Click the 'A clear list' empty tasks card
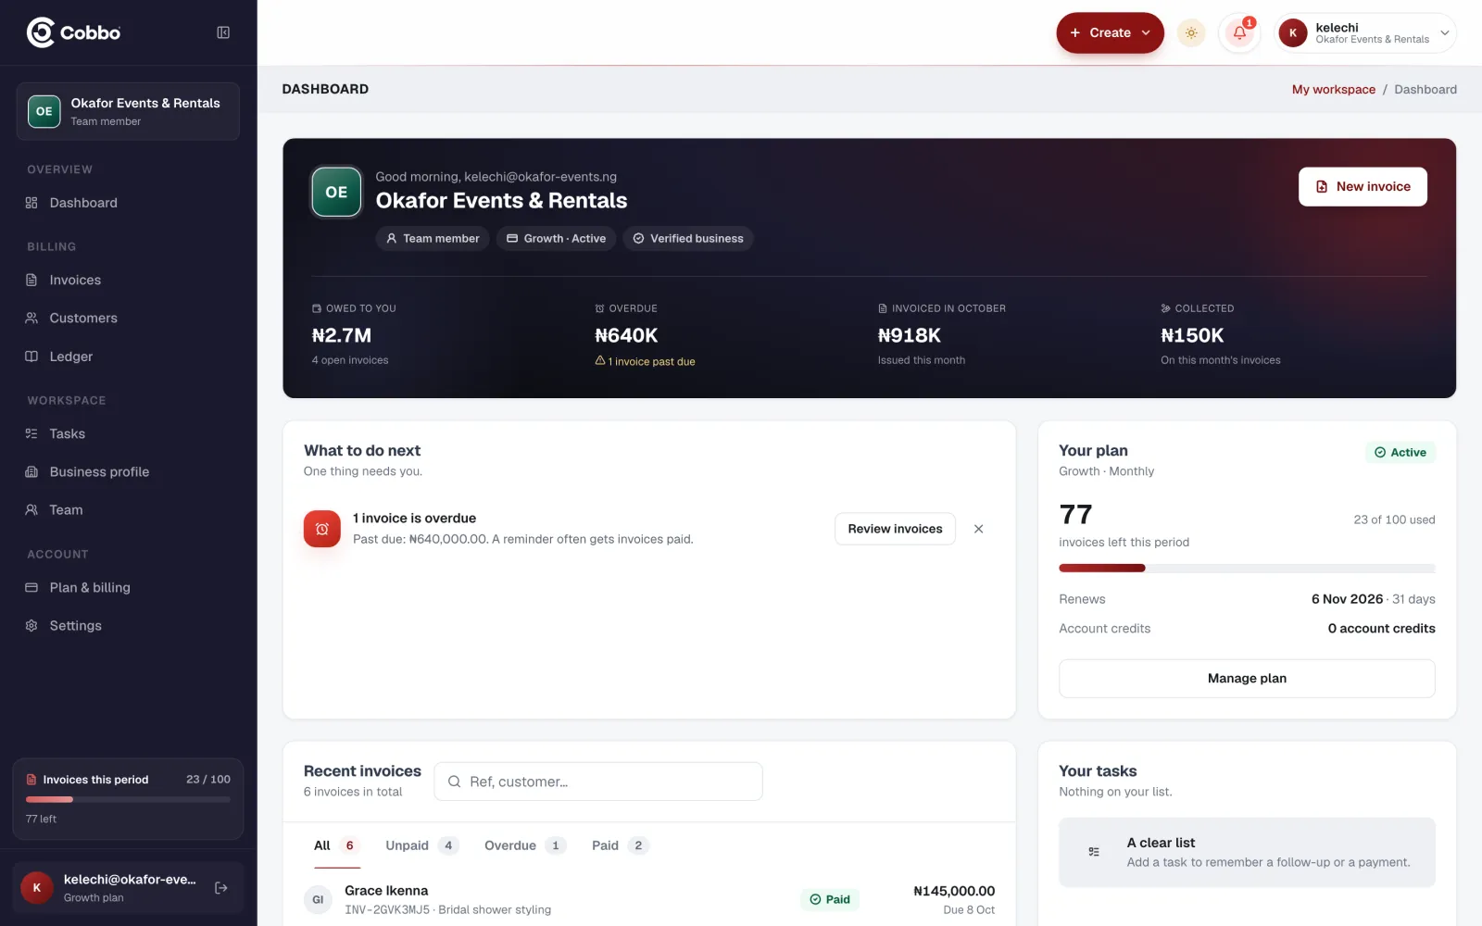Screen dimensions: 1482x926 [1247, 852]
